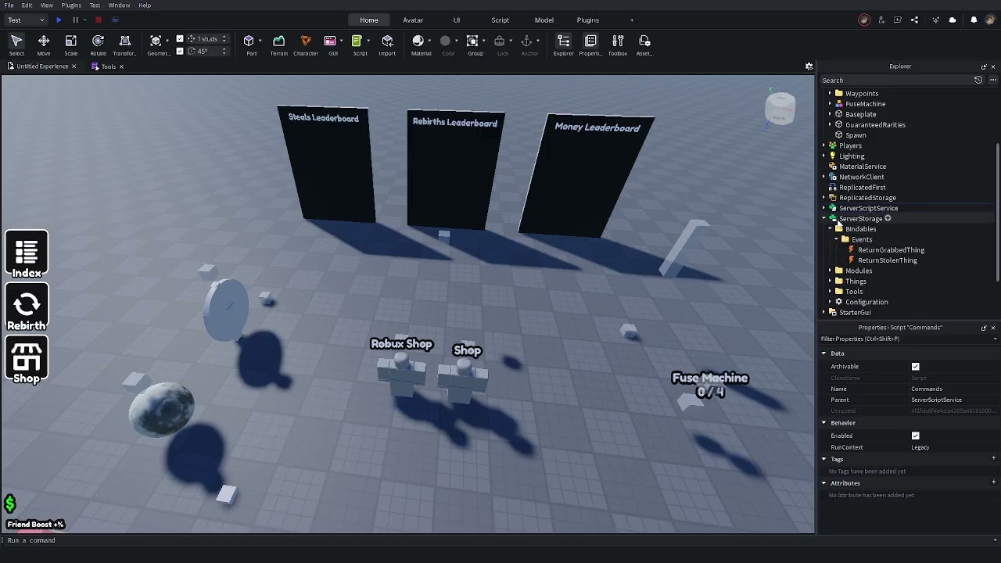Select the Tools document tab
1001x563 pixels.
(108, 66)
